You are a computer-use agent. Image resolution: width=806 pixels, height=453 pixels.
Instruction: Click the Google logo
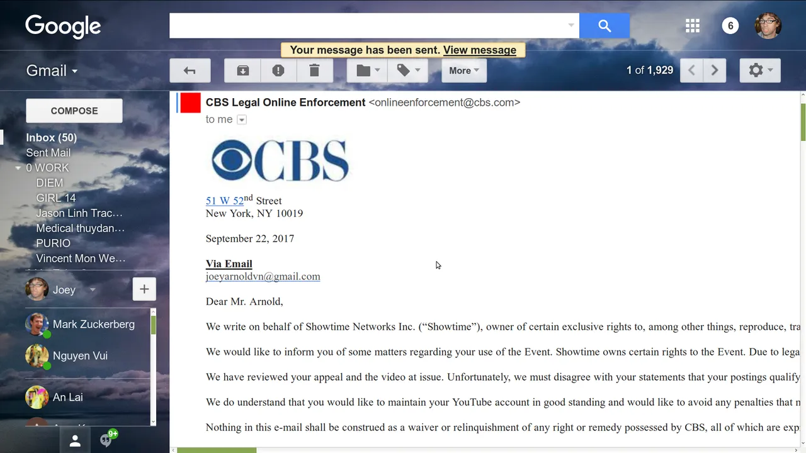click(x=63, y=27)
